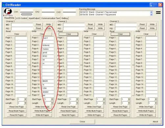Open the Communication Test tab
The image size is (165, 128).
(x=51, y=18)
